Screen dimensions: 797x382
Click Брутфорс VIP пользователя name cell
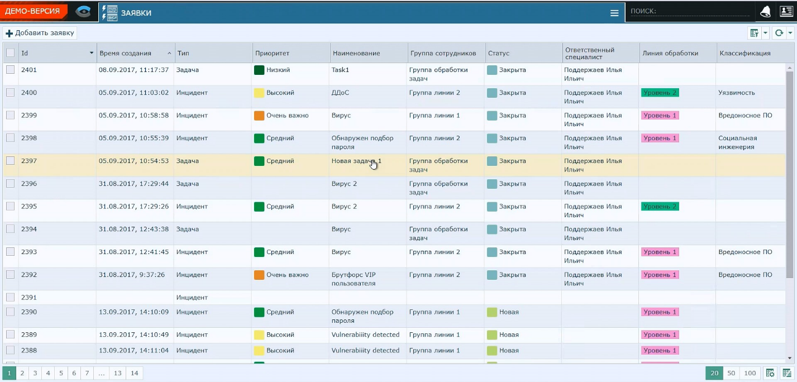[x=368, y=279]
